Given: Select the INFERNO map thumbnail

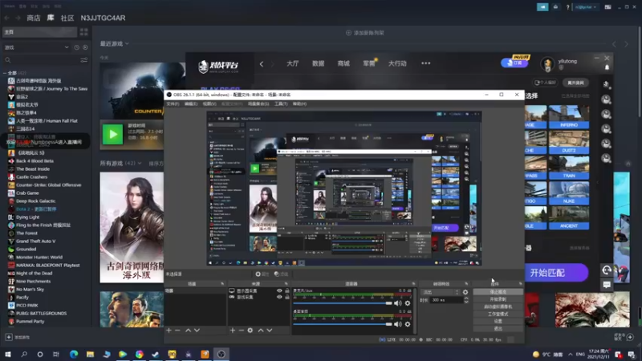Looking at the screenshot, I should click(569, 116).
